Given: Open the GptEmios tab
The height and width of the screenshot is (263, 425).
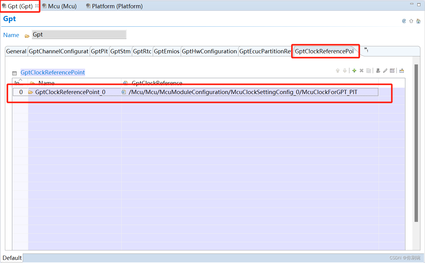Looking at the screenshot, I should click(167, 51).
